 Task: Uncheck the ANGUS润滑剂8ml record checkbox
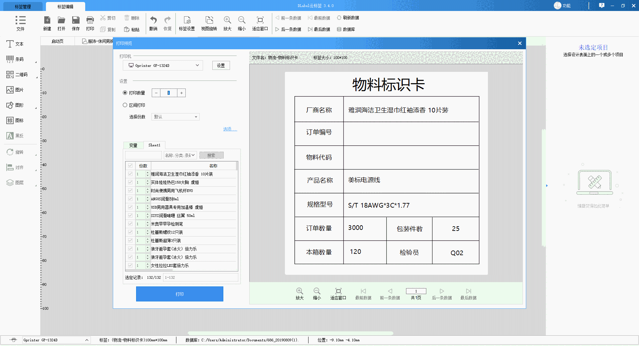point(130,199)
